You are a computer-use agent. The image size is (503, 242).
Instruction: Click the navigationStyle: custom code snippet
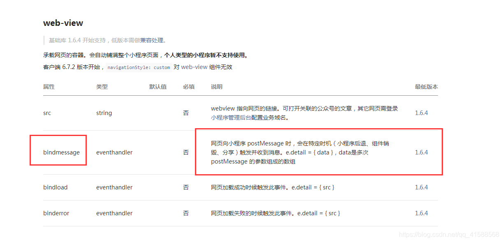(139, 67)
